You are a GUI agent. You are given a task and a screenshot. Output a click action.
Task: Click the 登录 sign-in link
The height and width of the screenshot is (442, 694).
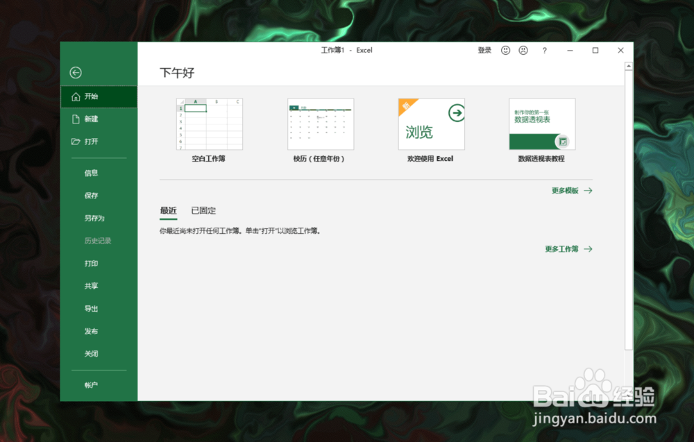[484, 51]
